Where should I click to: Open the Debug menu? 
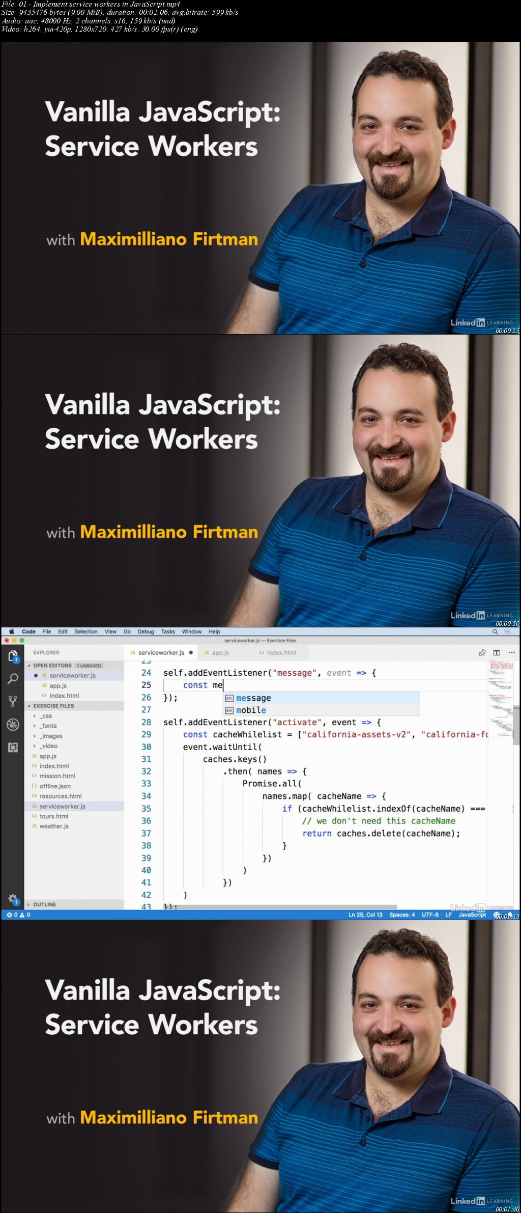(146, 631)
